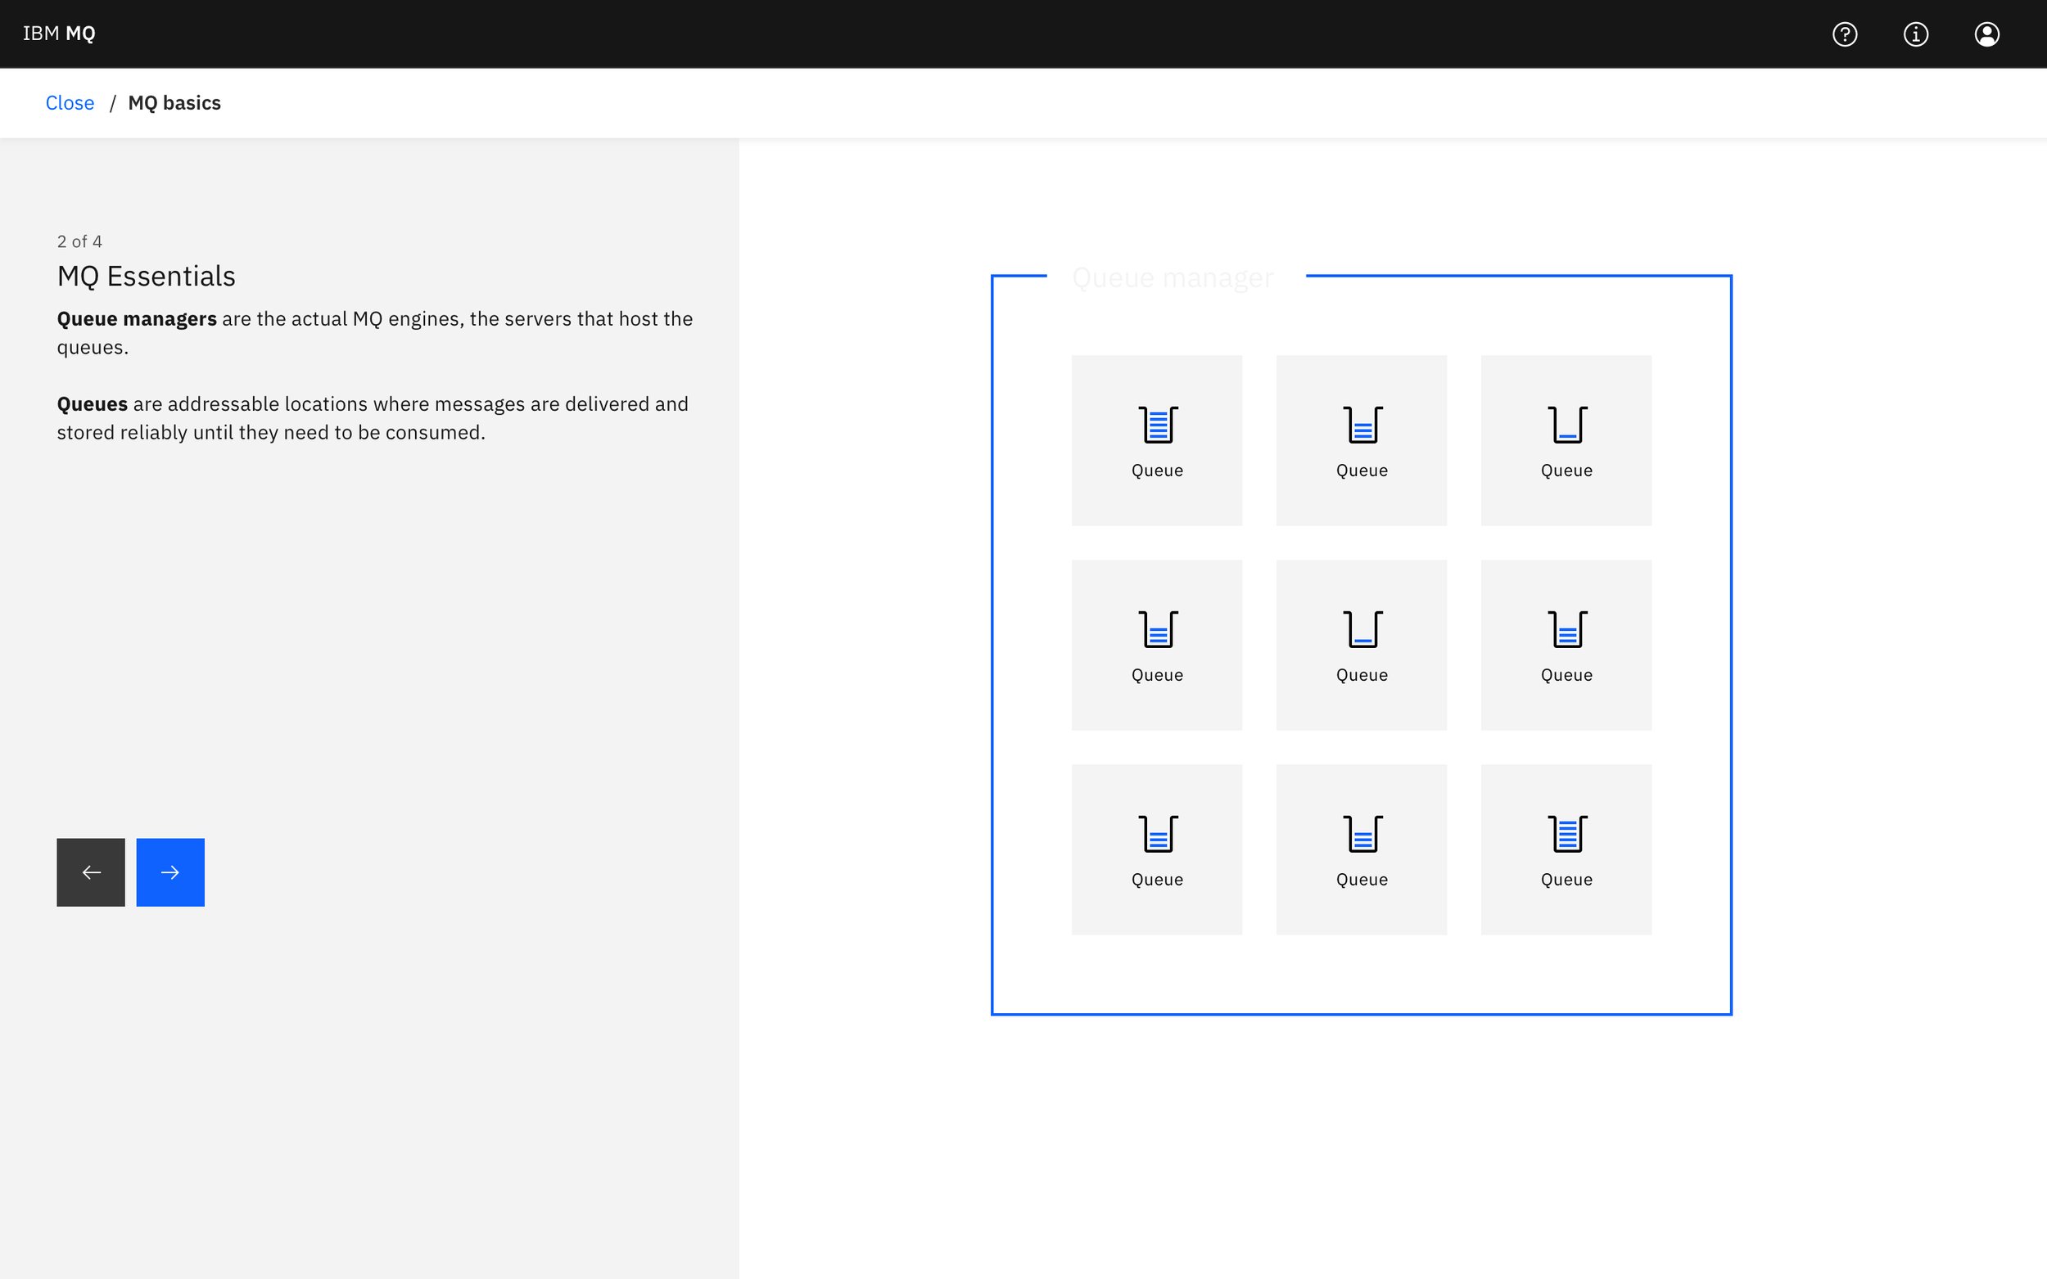Viewport: 2047px width, 1279px height.
Task: Click the '2 of 4' step indicator
Action: 79,242
